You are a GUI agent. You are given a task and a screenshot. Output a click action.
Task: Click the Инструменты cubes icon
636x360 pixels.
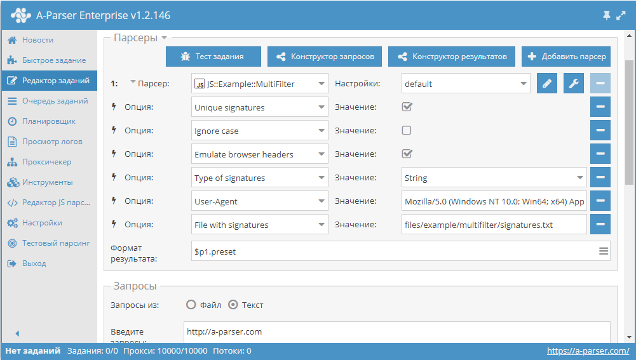13,182
